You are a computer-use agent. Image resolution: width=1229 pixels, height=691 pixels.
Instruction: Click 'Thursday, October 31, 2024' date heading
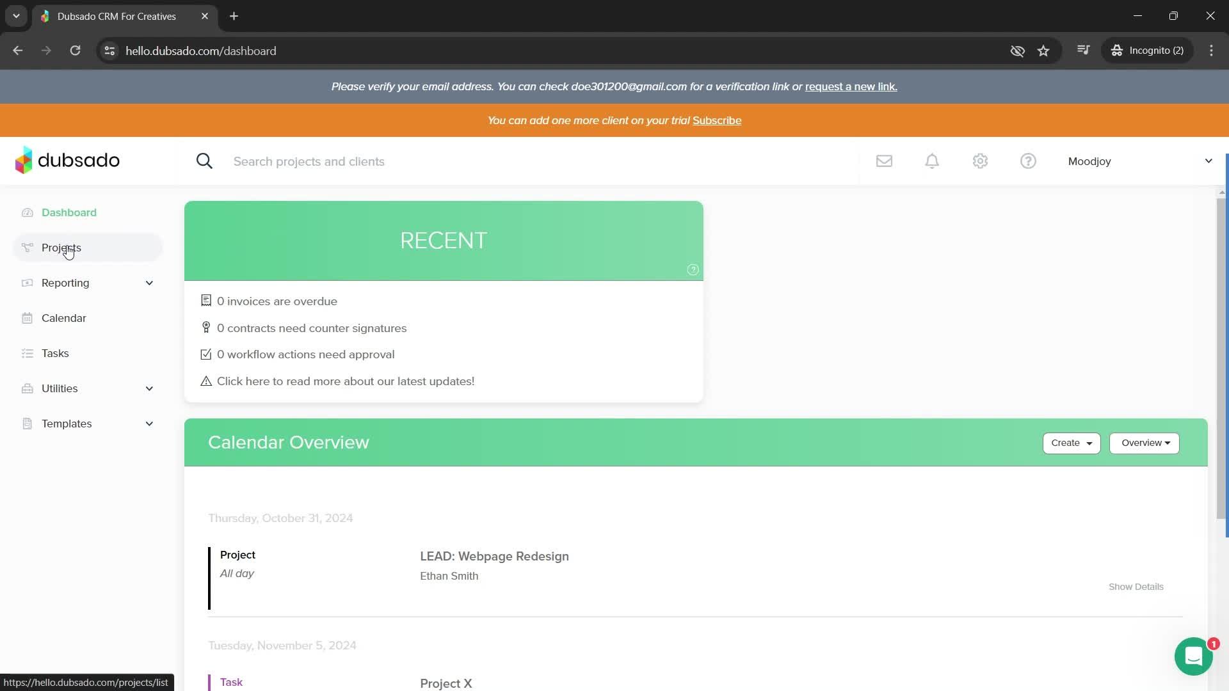[x=280, y=518]
